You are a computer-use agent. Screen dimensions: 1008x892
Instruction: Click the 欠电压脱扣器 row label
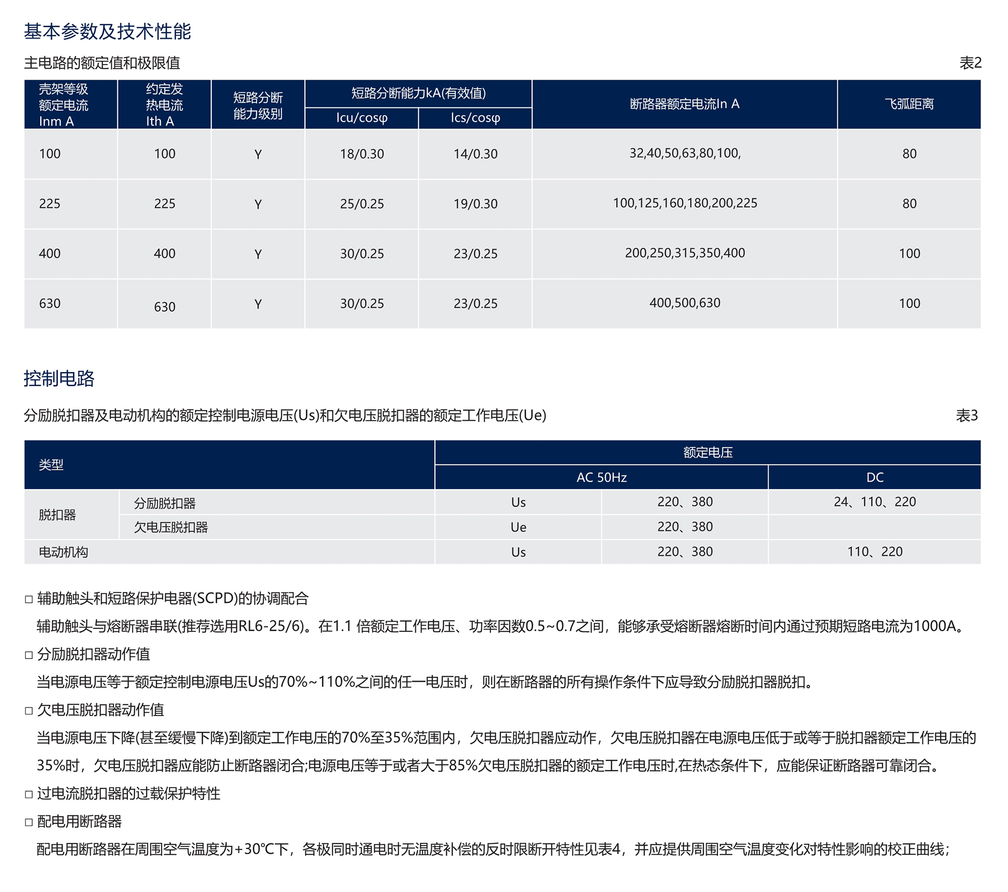click(171, 527)
